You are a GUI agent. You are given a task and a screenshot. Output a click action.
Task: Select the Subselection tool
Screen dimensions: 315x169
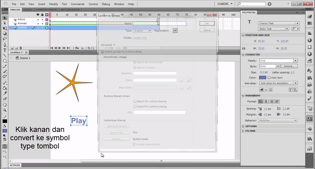5,23
